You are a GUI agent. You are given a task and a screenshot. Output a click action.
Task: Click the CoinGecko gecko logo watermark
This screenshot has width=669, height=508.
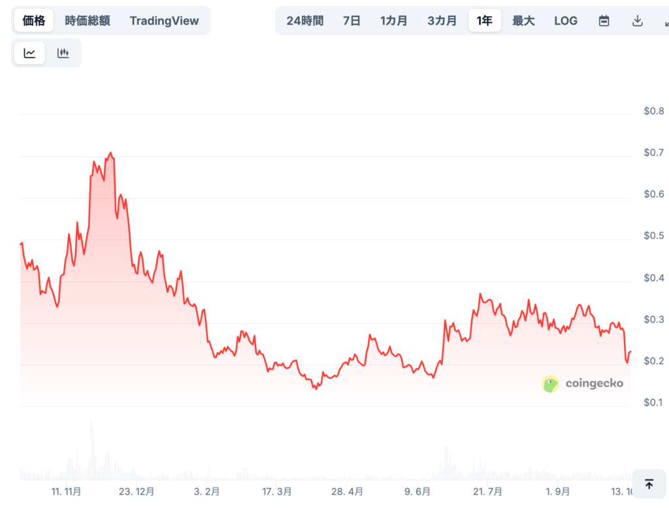pos(551,384)
